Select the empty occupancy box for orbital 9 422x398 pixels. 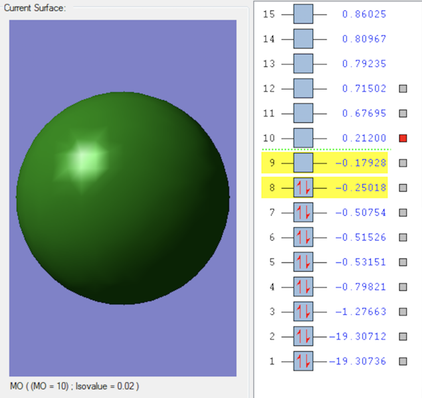[303, 163]
